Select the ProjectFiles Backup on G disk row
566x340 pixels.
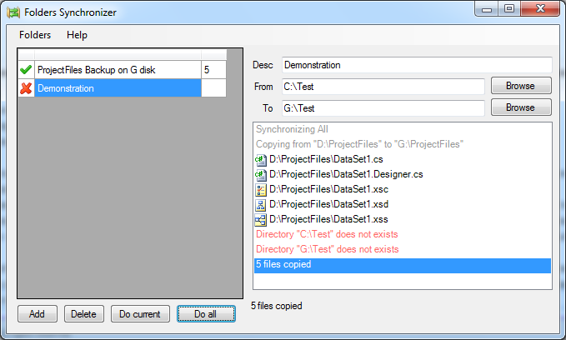pyautogui.click(x=117, y=71)
